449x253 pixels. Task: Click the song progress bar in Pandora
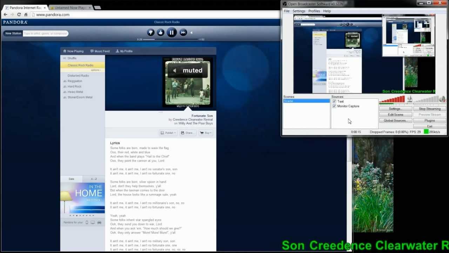[171, 39]
